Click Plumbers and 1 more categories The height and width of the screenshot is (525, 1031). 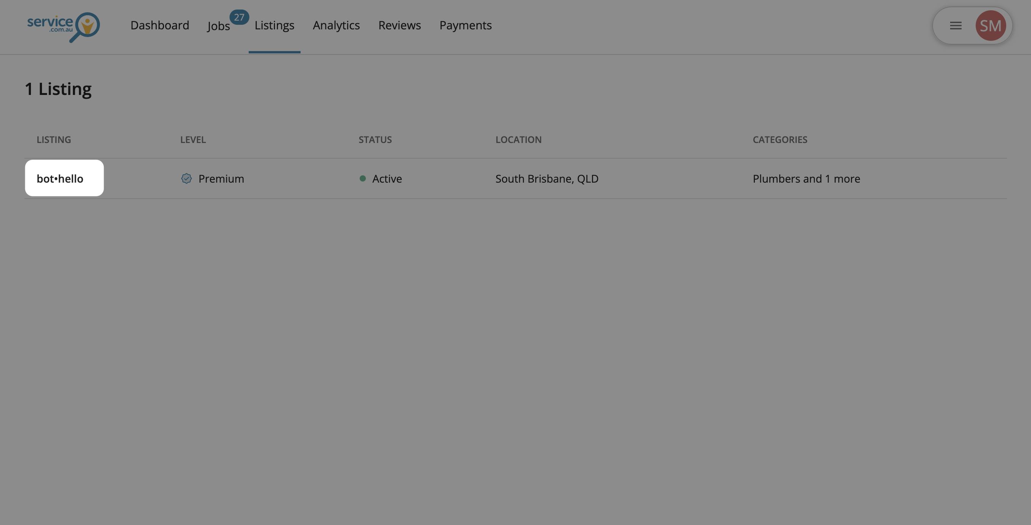pyautogui.click(x=806, y=178)
